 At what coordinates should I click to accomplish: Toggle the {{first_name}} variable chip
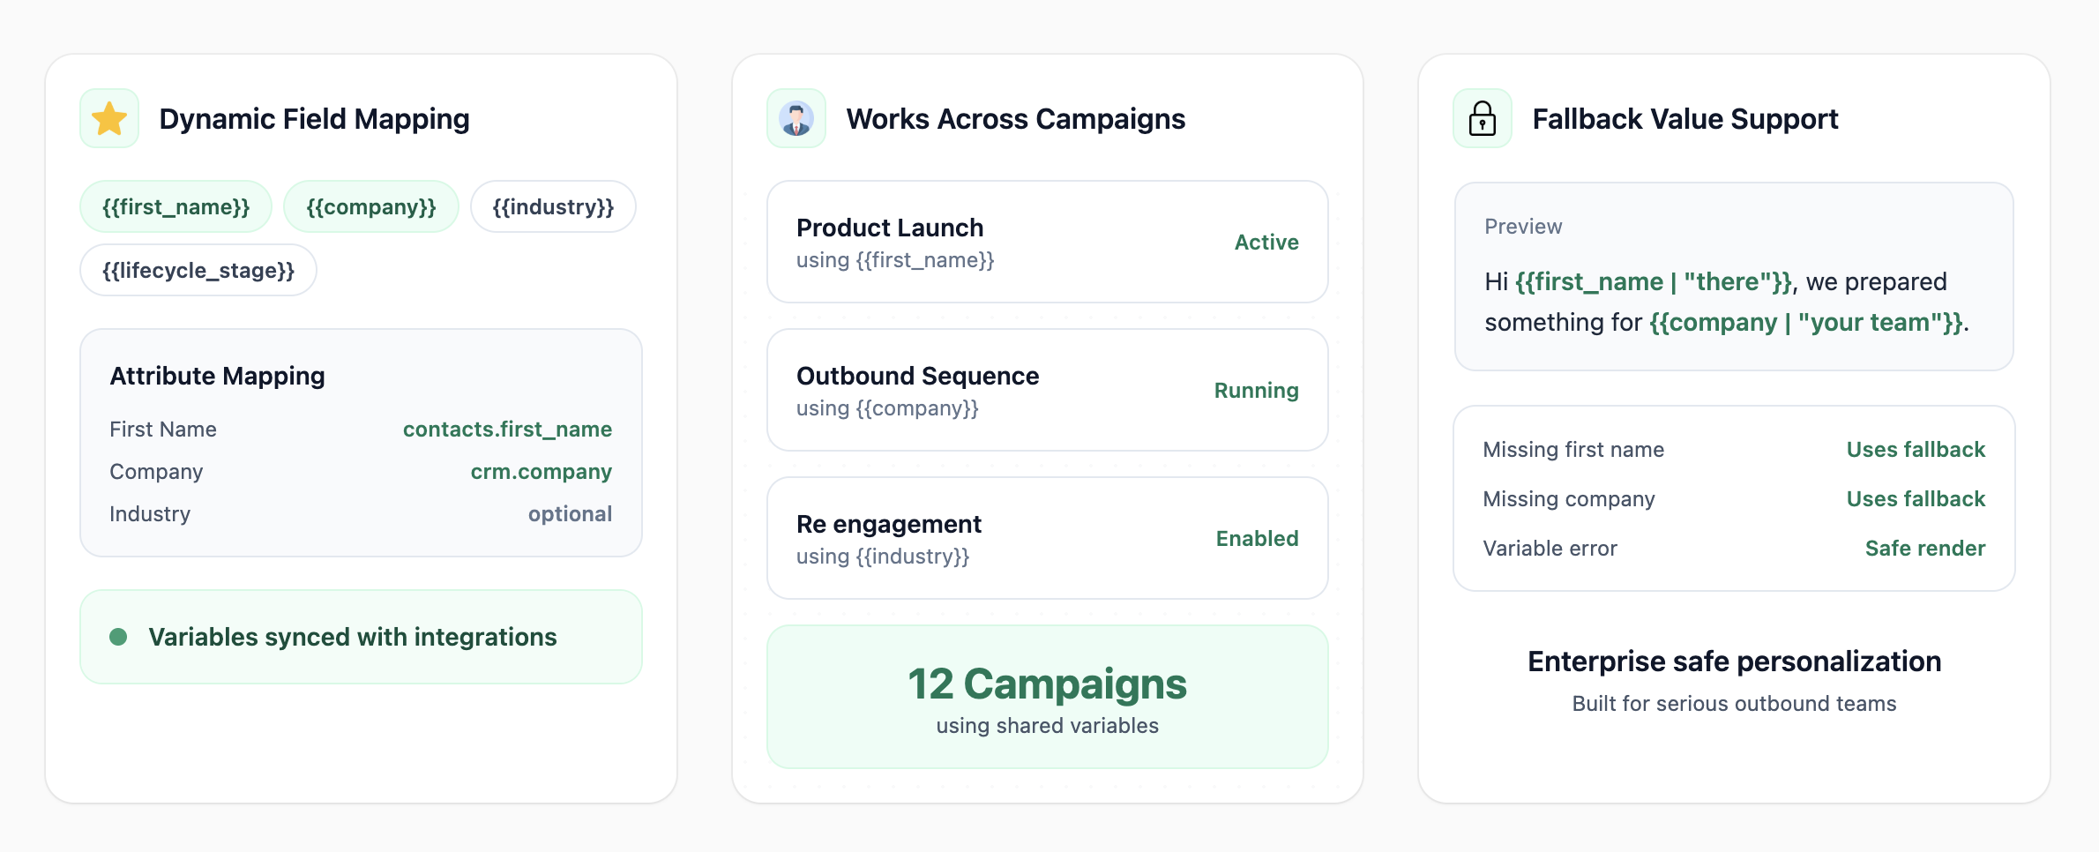(176, 207)
